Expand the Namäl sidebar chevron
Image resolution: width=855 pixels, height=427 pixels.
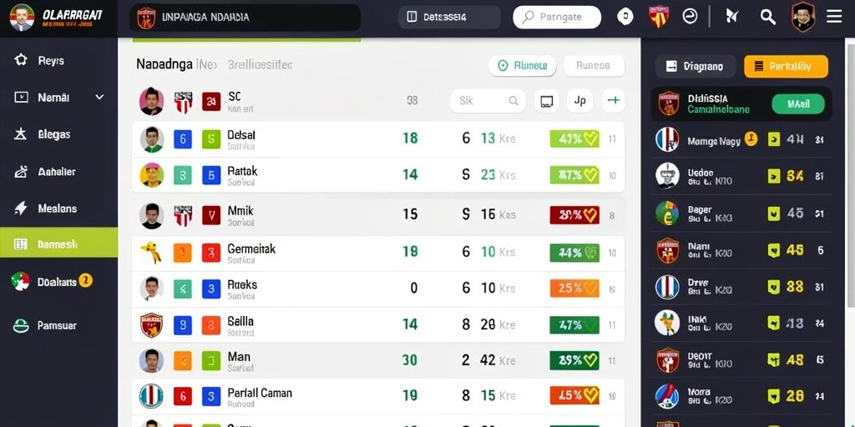click(99, 98)
